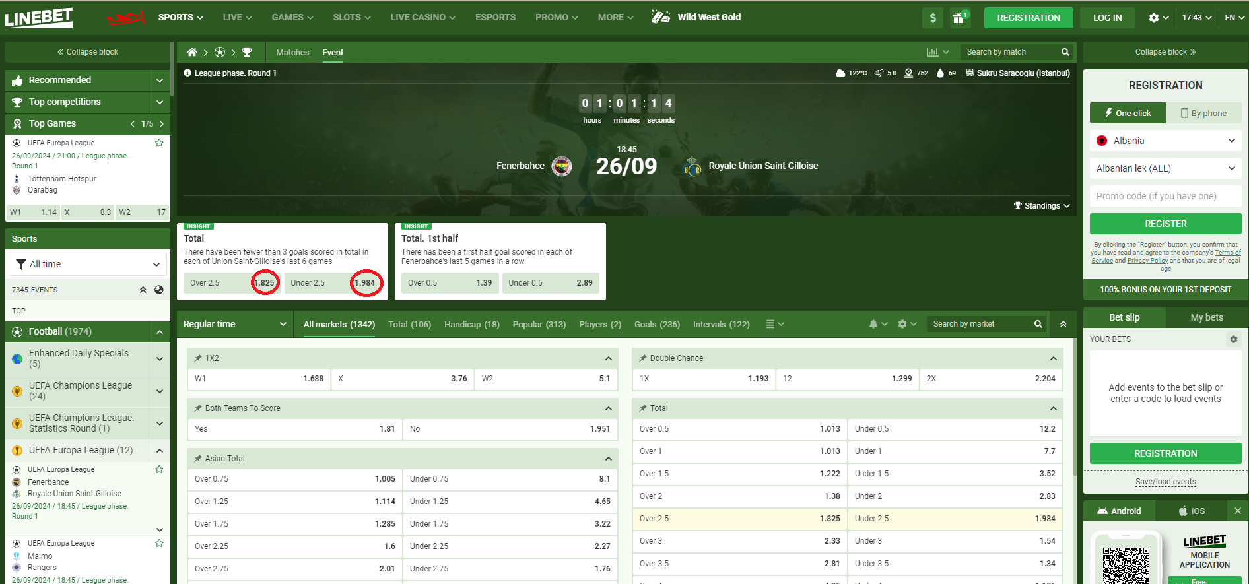Screen dimensions: 1249x584
Task: Open the EN language selector
Action: point(1234,18)
